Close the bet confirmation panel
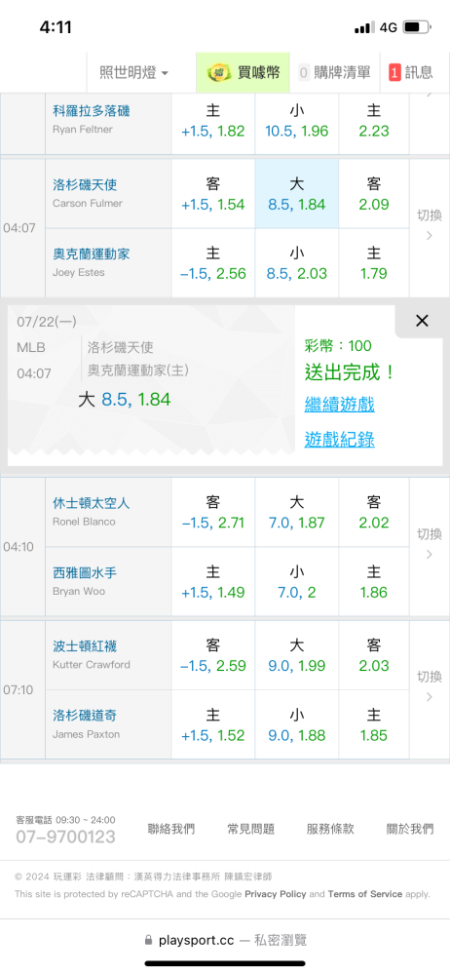 (x=422, y=321)
